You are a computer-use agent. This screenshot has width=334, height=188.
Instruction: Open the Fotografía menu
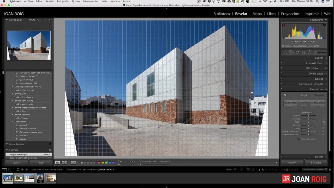[63, 1]
